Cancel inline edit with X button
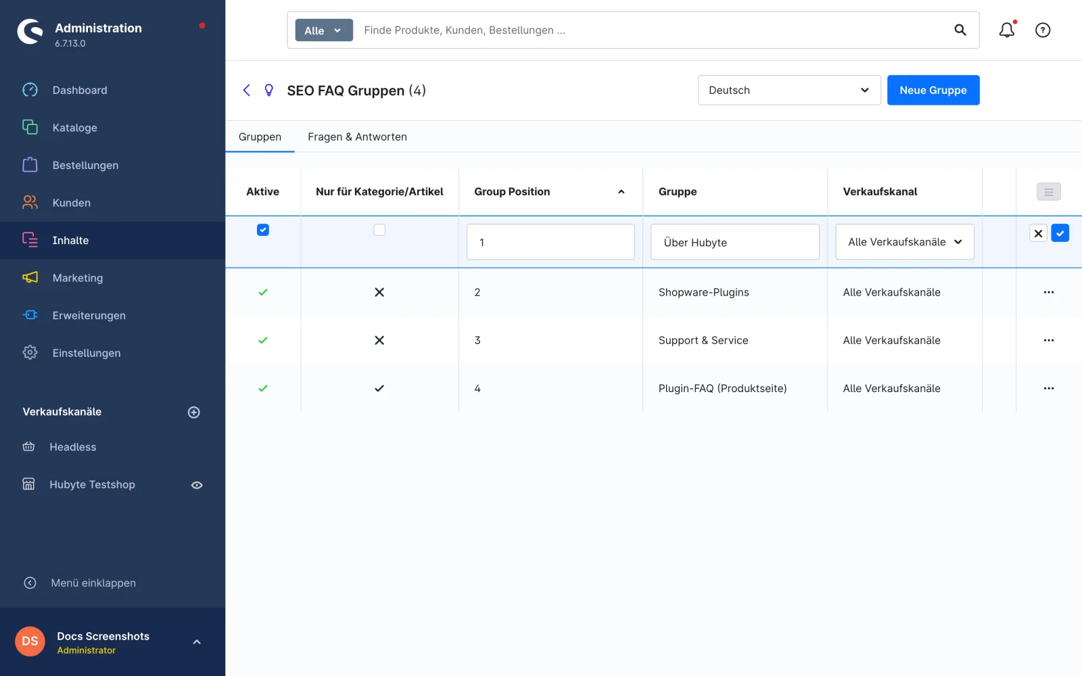Screen dimensions: 1082x676 [1038, 233]
